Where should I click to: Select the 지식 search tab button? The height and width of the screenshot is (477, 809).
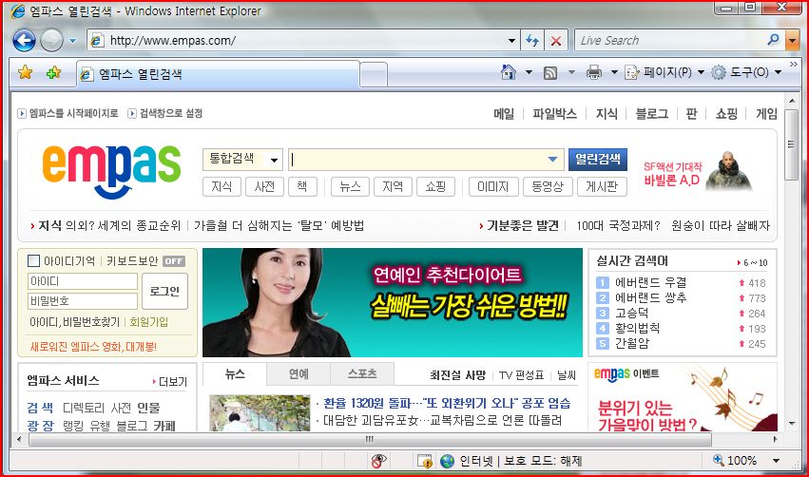[222, 186]
